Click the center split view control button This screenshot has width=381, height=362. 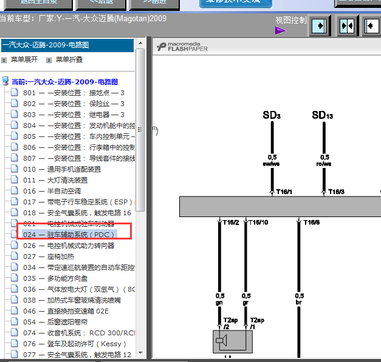pyautogui.click(x=348, y=25)
